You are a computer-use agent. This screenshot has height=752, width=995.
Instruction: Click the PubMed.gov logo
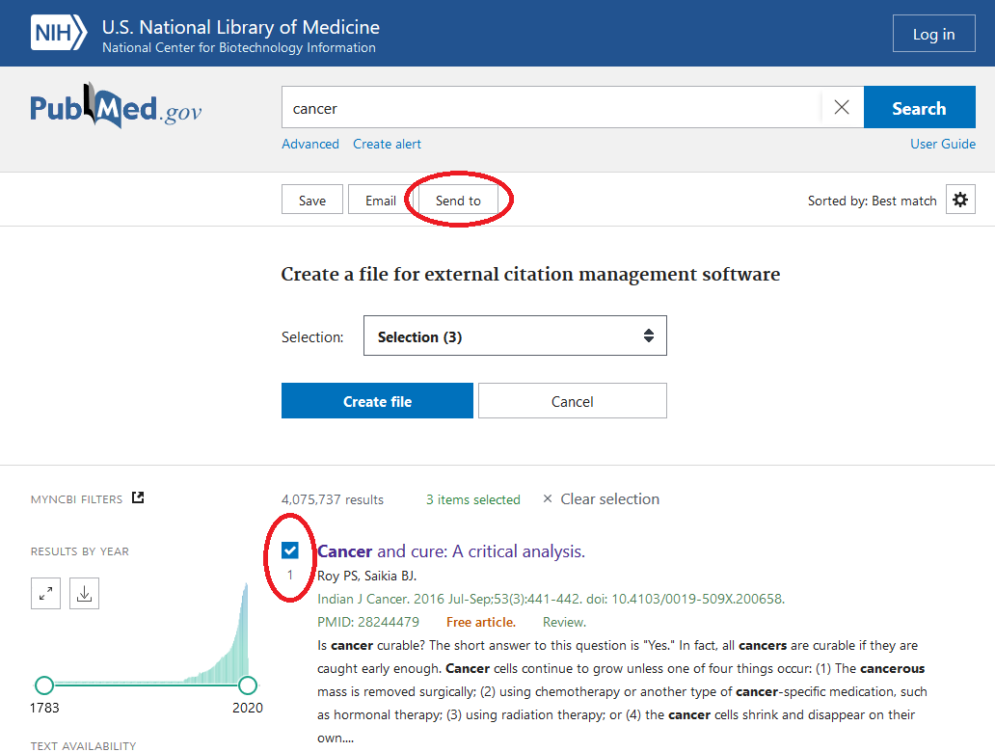coord(115,106)
